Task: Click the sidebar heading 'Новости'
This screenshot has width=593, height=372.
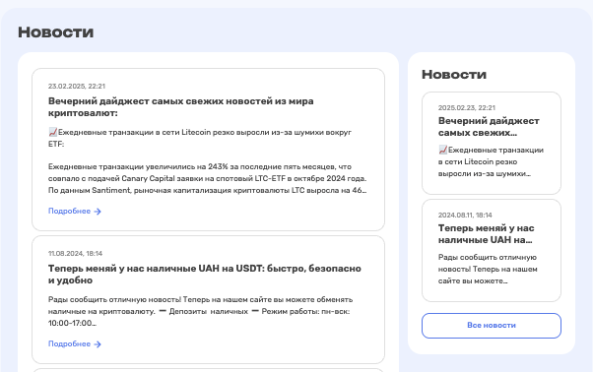Action: tap(454, 75)
